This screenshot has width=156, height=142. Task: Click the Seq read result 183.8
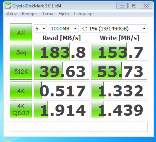[x=61, y=52]
